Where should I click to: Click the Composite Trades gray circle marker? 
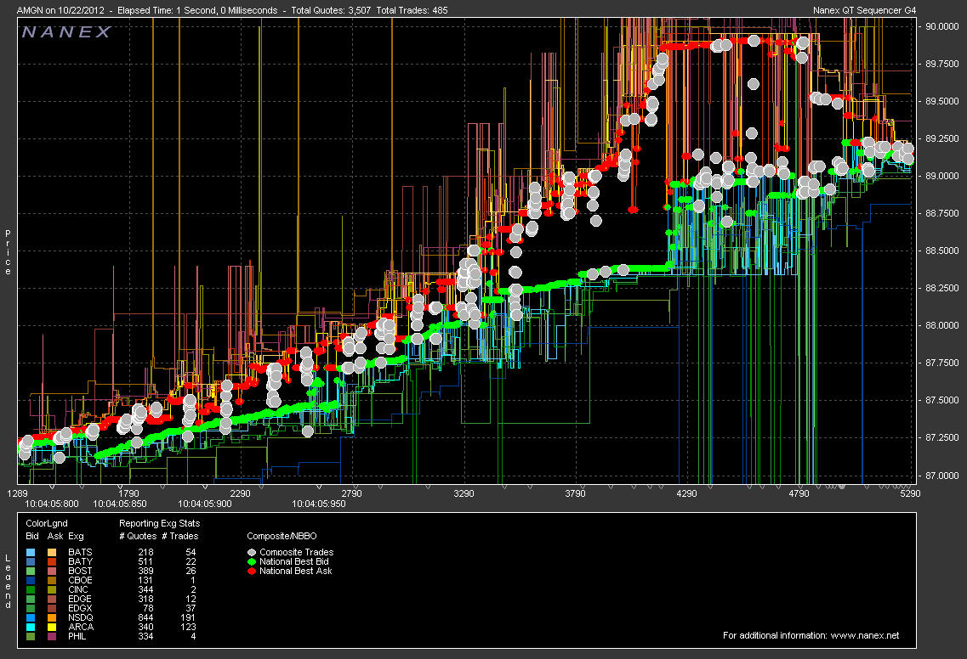click(252, 553)
